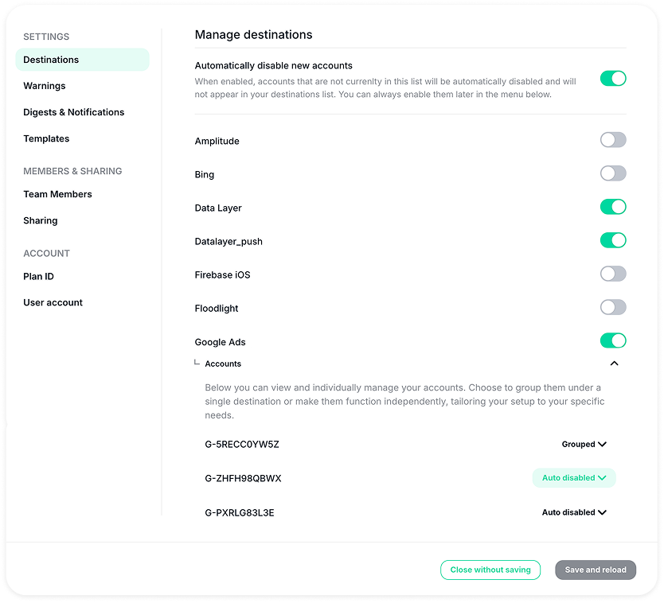This screenshot has height=603, width=664.
Task: View the Plan ID section
Action: (38, 276)
